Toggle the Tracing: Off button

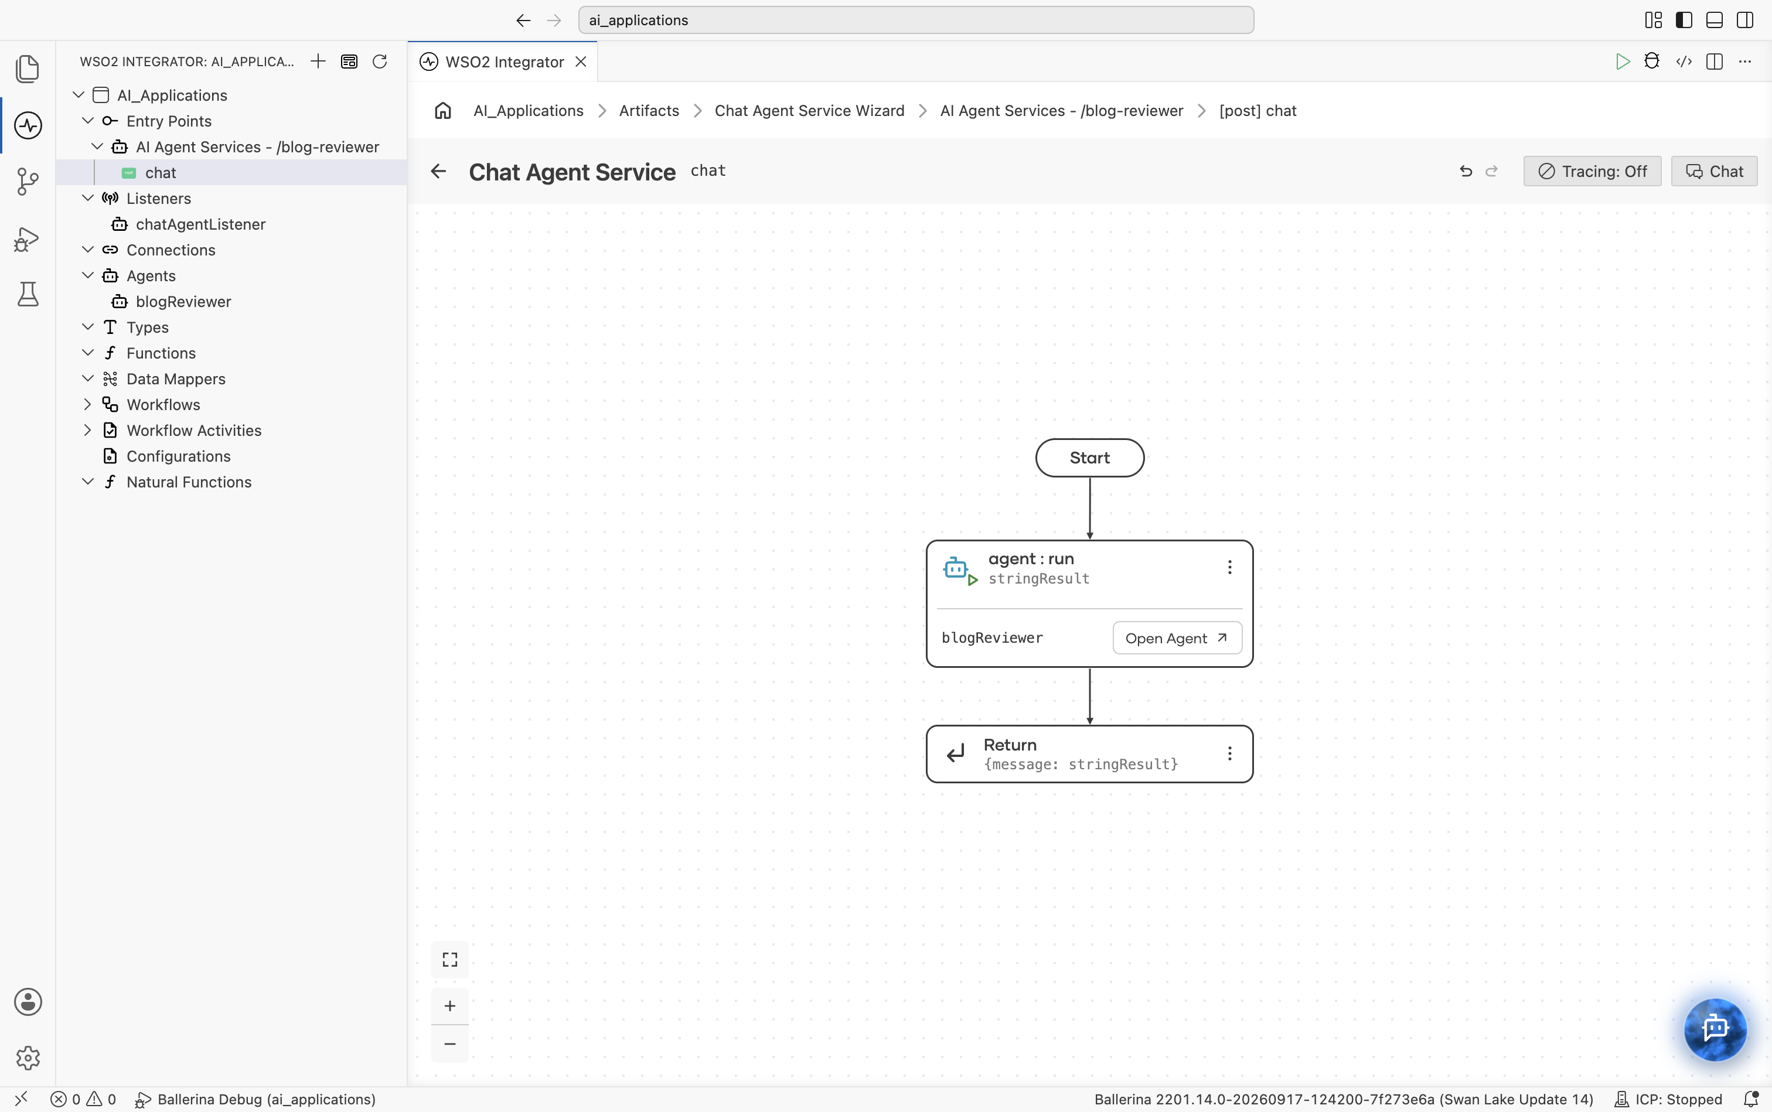pos(1593,171)
